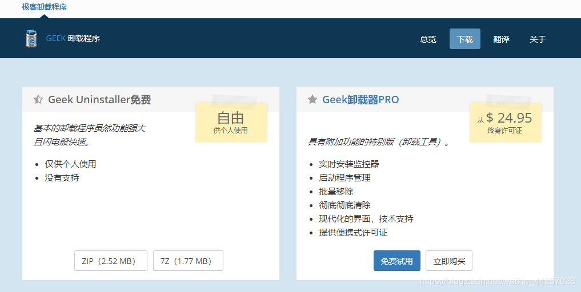Image resolution: width=581 pixels, height=292 pixels.
Task: Click the star icon beside Geek卸载器PRO
Action: [x=312, y=99]
